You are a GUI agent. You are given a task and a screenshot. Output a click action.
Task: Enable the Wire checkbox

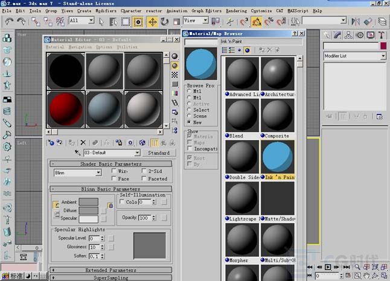(x=114, y=171)
